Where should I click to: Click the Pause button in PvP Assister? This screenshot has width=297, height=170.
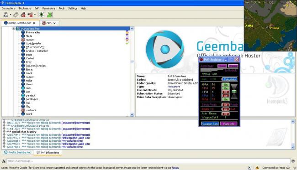point(233,66)
